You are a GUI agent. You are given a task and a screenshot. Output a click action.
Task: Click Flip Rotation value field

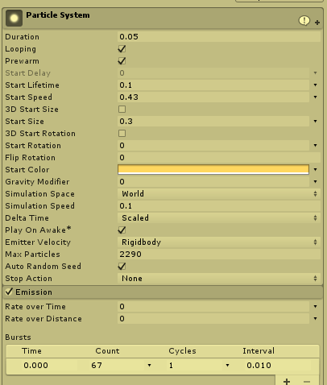(x=219, y=158)
